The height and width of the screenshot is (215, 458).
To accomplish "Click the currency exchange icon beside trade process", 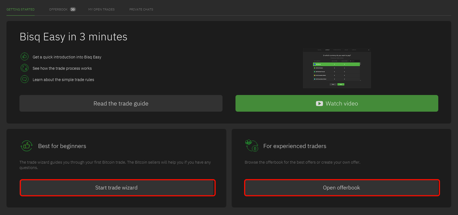I will click(x=25, y=68).
